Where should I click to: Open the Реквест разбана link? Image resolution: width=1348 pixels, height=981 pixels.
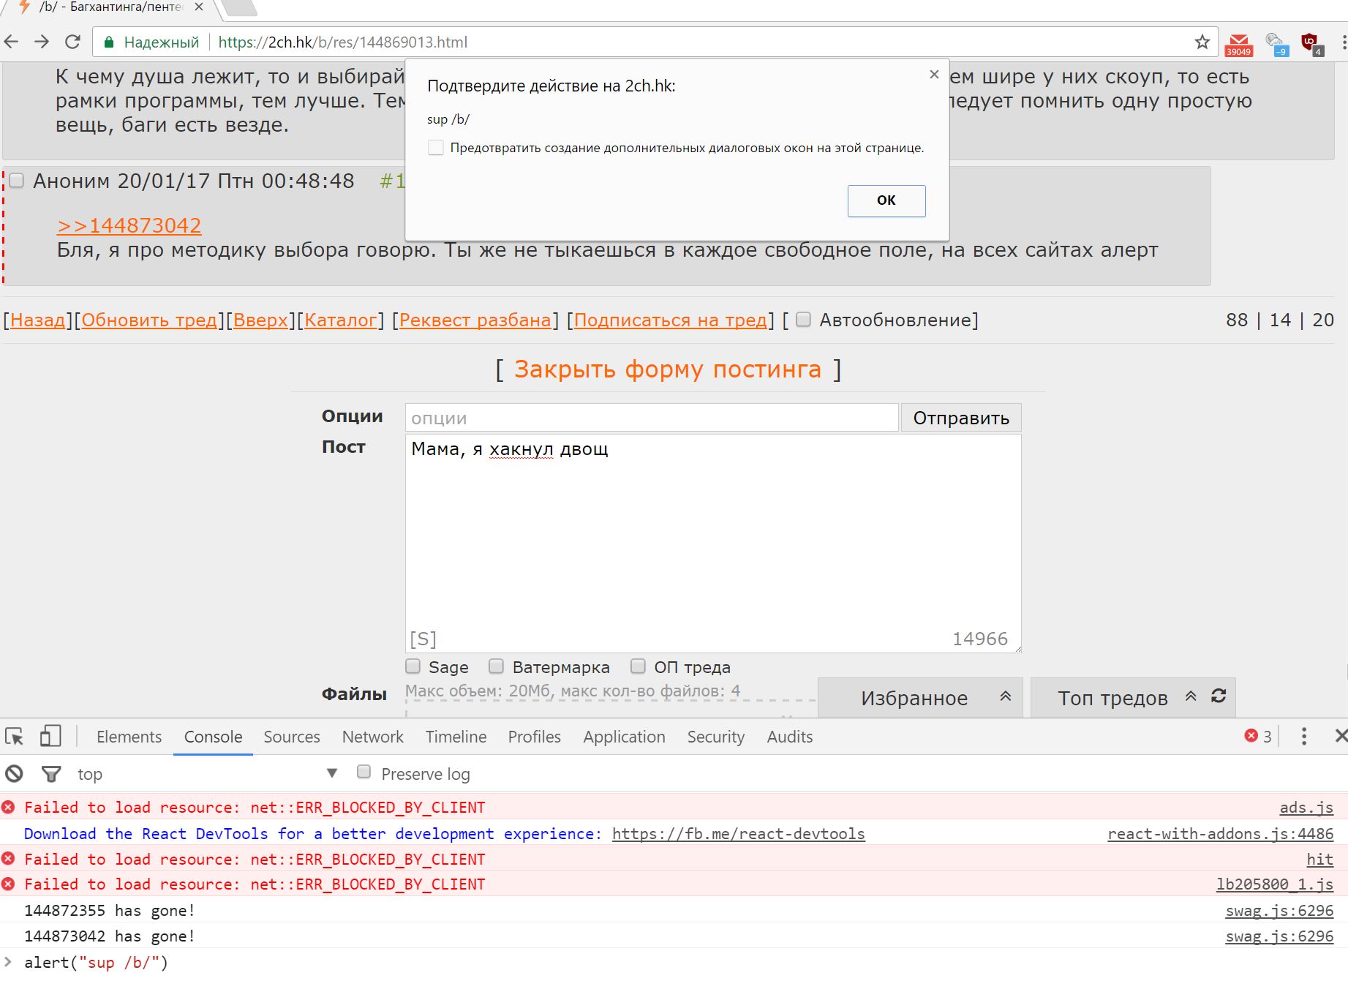[475, 320]
